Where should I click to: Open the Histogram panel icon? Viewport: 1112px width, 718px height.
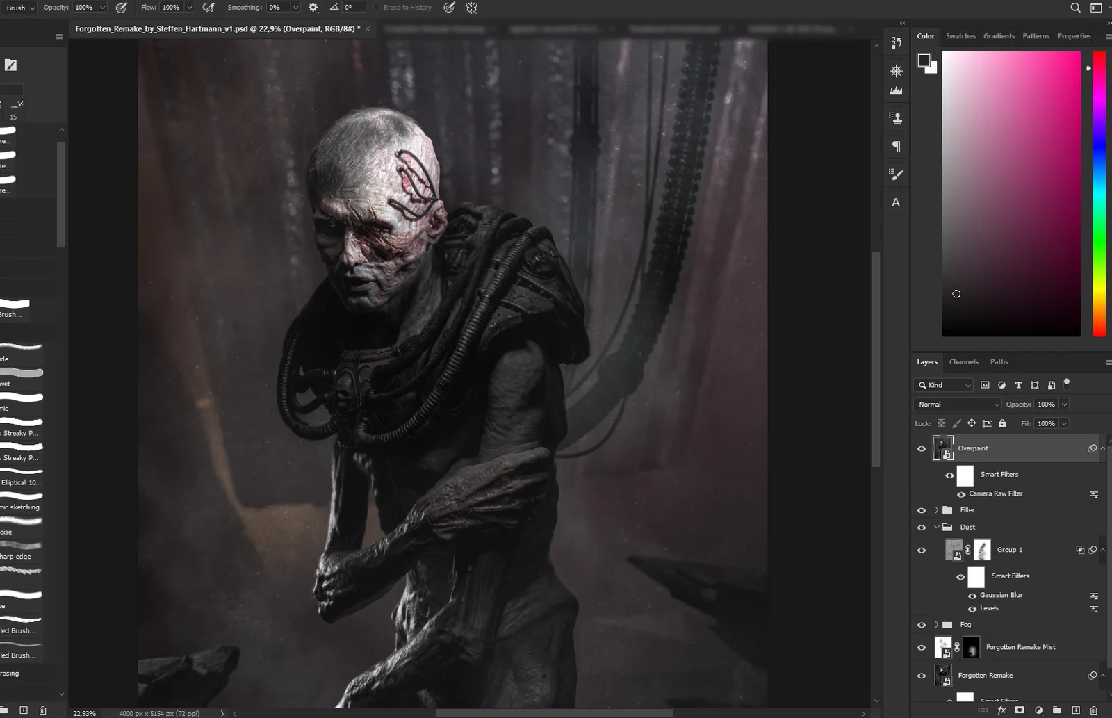coord(896,88)
